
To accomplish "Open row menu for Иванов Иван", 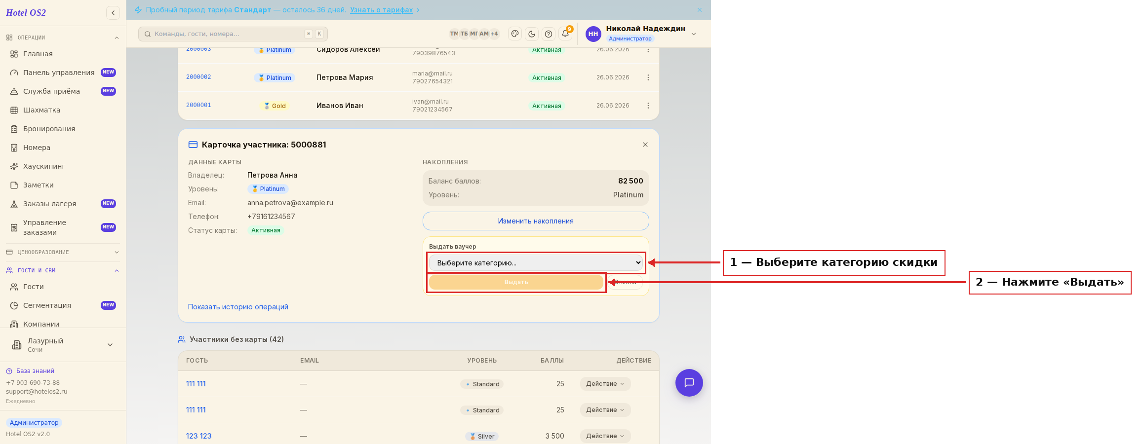I will point(648,106).
